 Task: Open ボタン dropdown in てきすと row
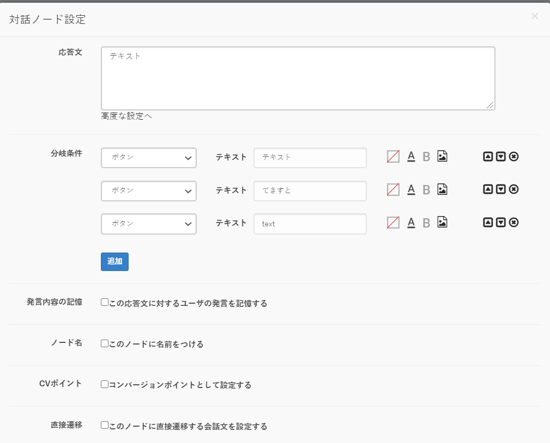[x=149, y=191]
